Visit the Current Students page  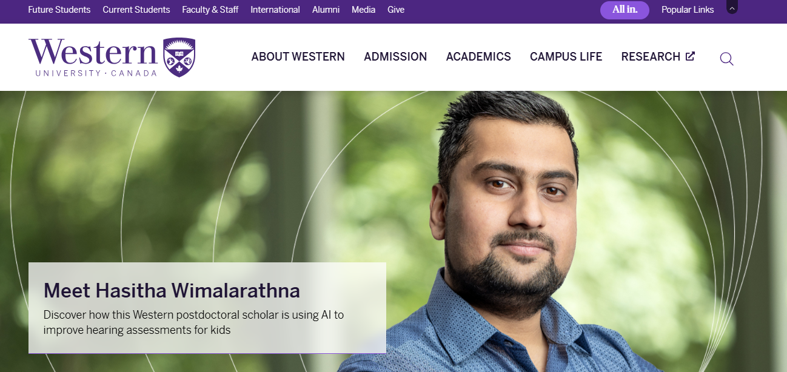(136, 10)
